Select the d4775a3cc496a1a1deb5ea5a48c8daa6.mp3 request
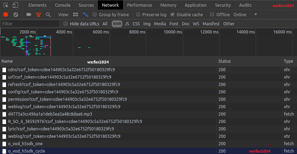Image resolution: width=297 pixels, height=154 pixels. tap(148, 114)
